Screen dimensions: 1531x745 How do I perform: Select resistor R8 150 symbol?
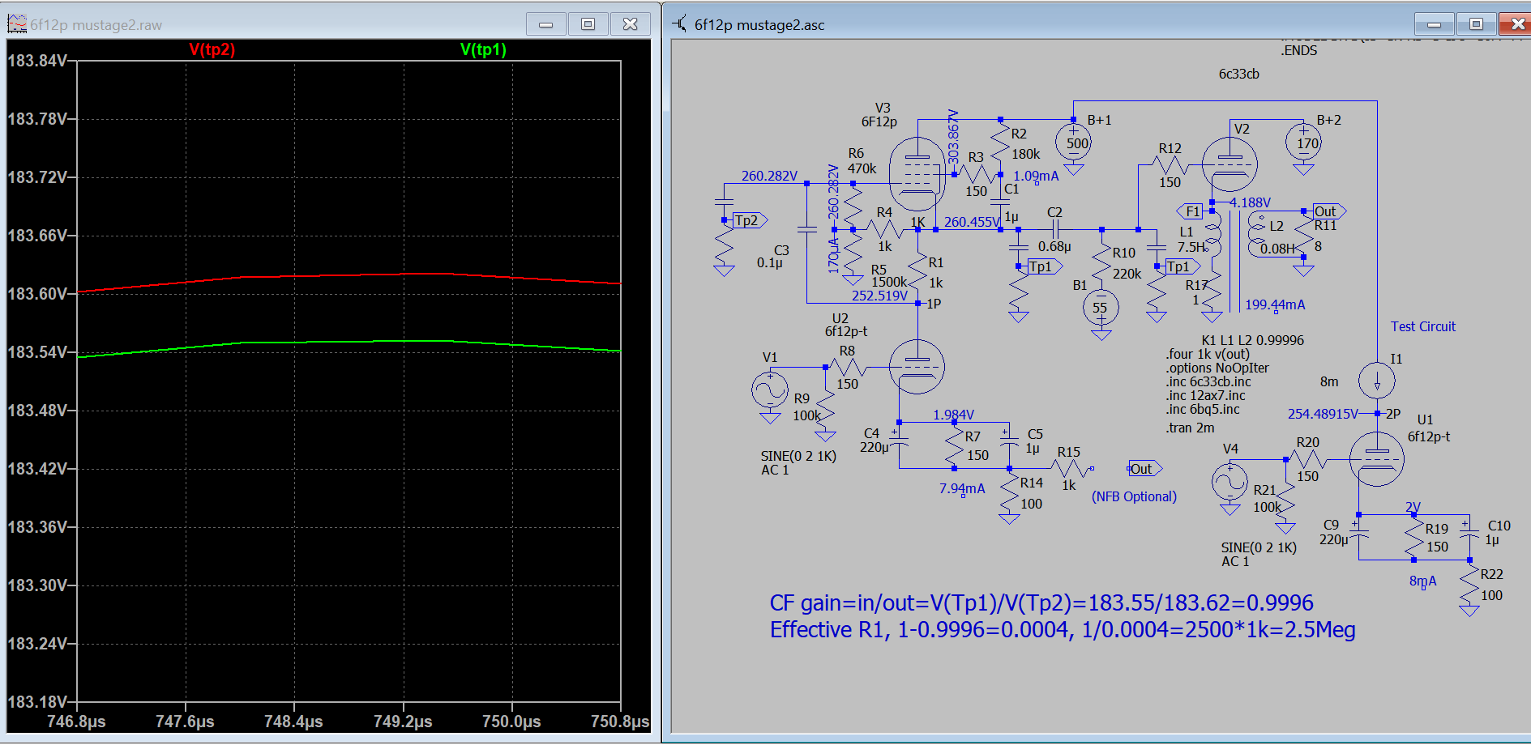(847, 367)
